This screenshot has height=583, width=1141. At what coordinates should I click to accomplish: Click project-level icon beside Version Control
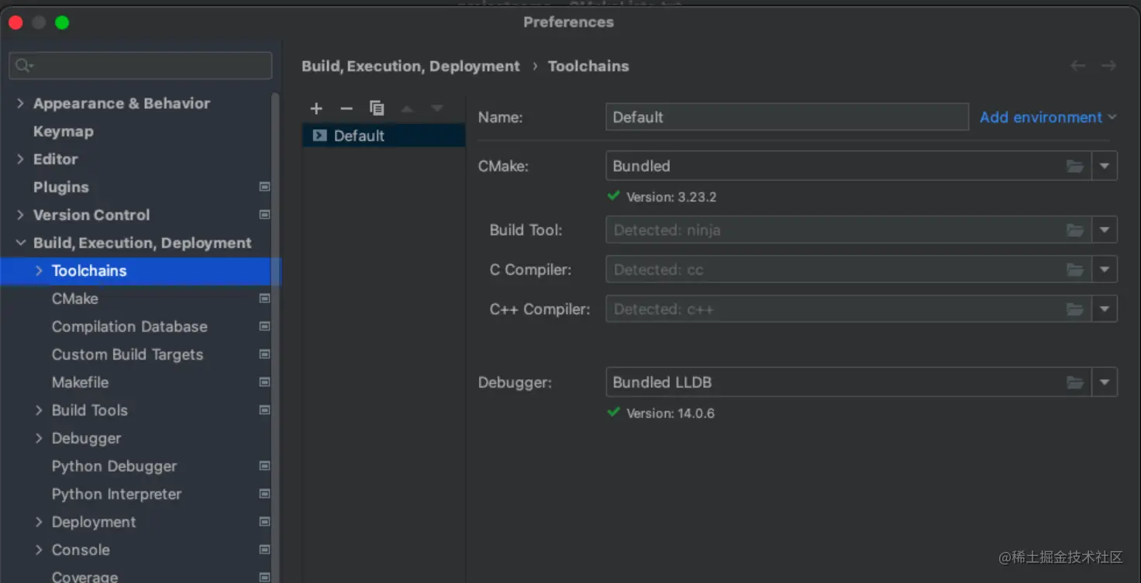(x=264, y=215)
